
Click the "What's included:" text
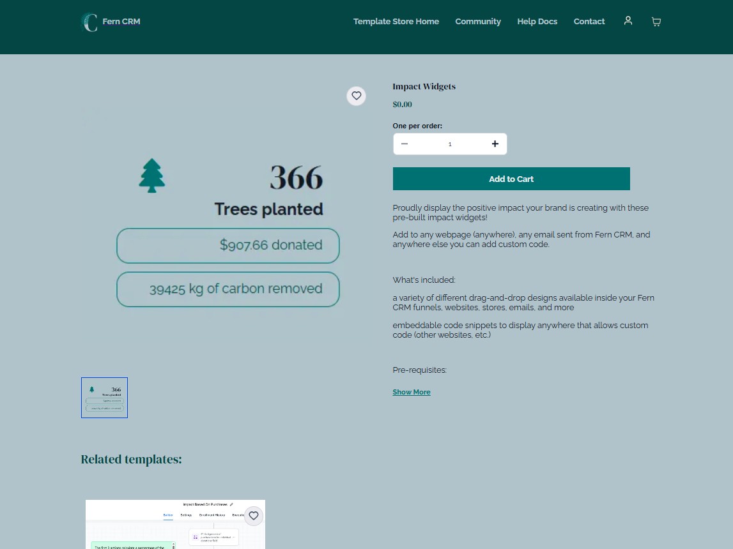click(424, 280)
